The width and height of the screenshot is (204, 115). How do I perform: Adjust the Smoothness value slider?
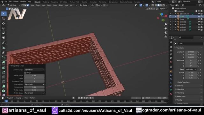[34, 87]
